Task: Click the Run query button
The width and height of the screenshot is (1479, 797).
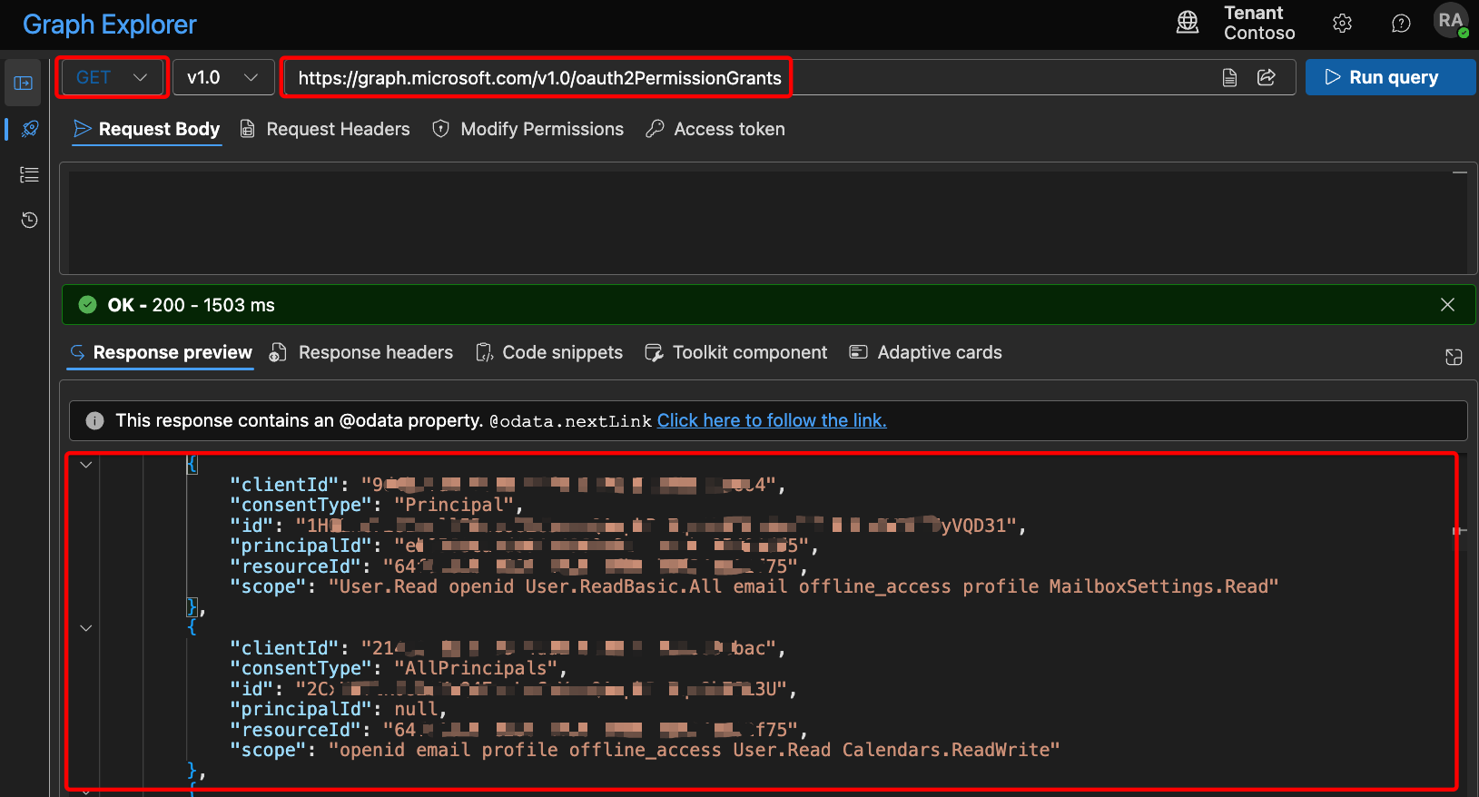Action: [1389, 78]
